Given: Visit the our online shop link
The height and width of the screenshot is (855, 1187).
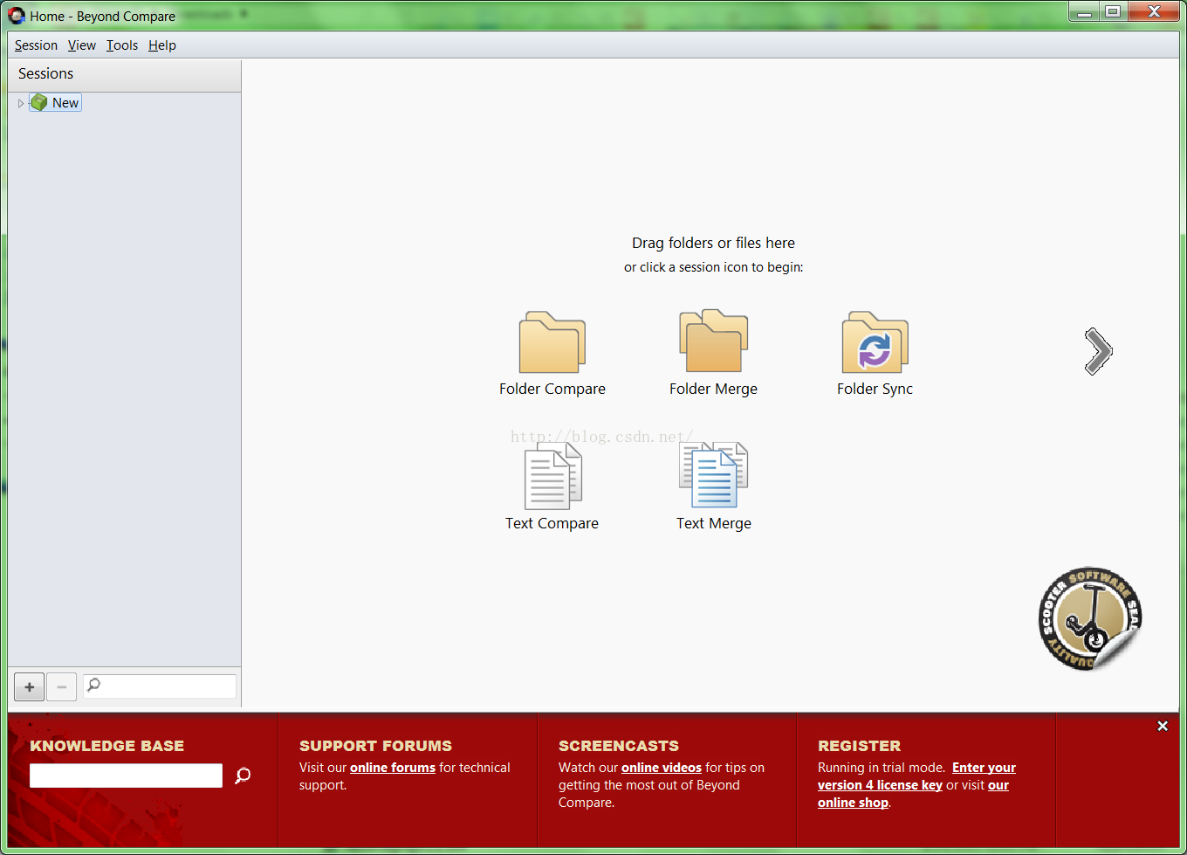Looking at the screenshot, I should (913, 794).
